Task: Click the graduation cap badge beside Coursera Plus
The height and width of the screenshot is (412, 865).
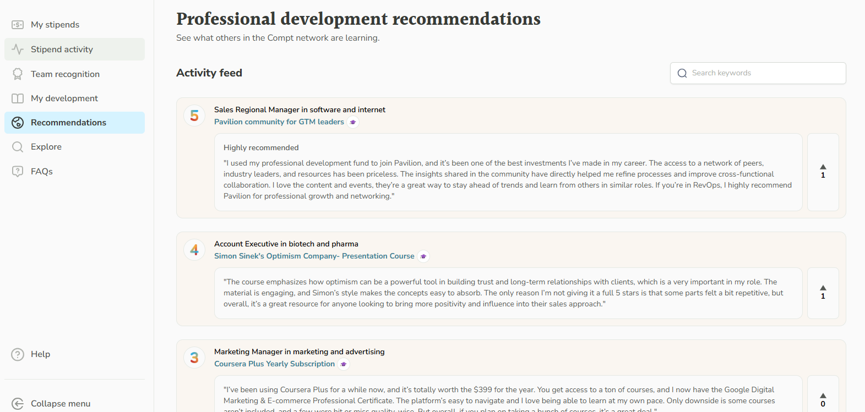Action: [344, 364]
